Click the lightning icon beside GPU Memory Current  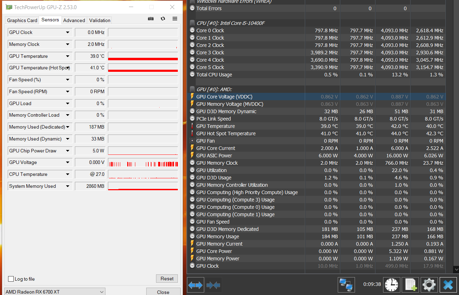[x=192, y=244]
